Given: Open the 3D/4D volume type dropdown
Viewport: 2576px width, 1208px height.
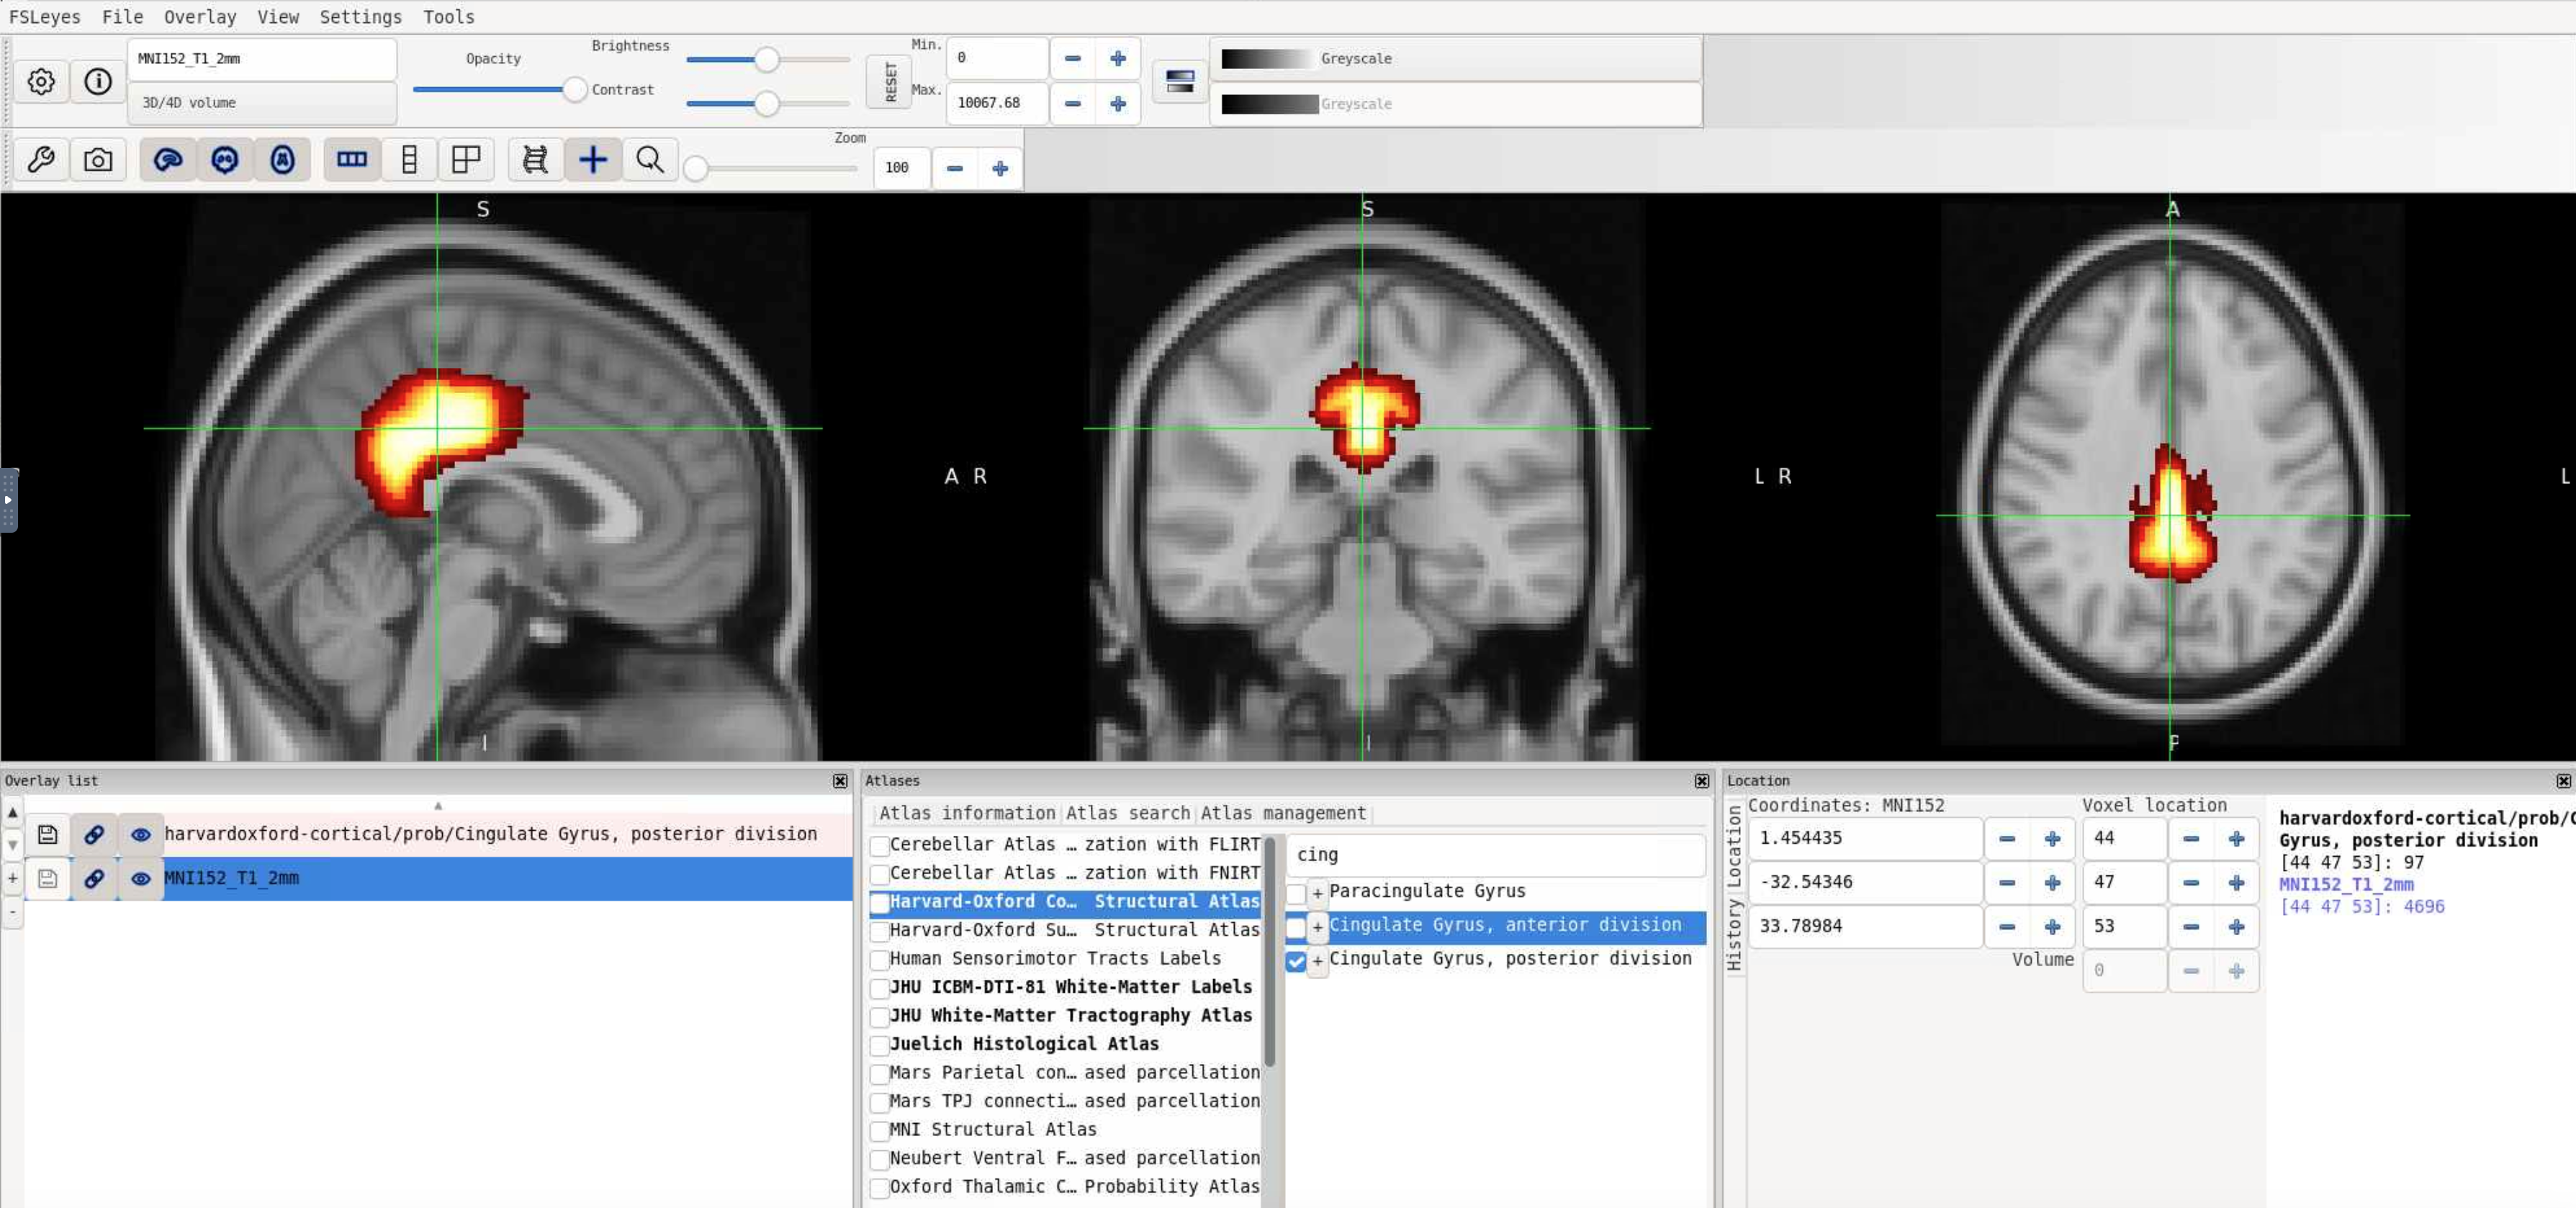Looking at the screenshot, I should tap(262, 103).
